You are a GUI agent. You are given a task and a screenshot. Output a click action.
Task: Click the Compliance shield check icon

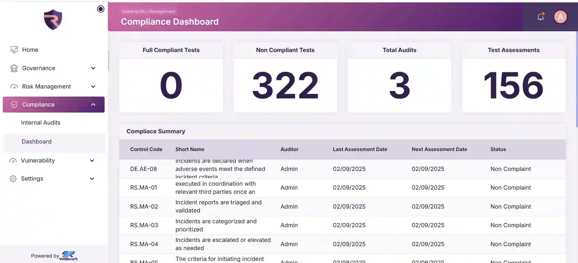point(14,105)
